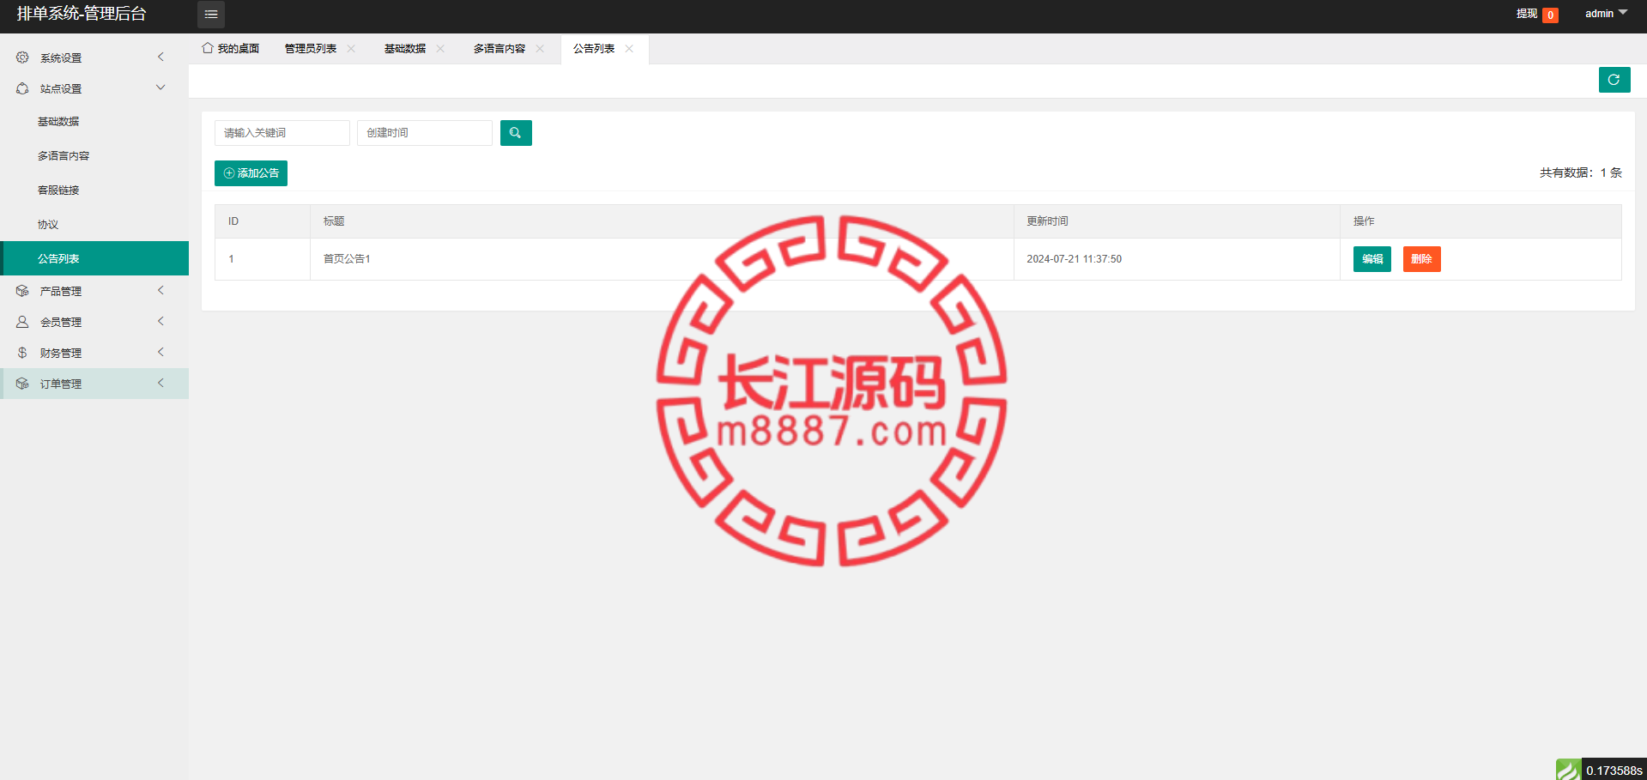Click the green refresh icon button
The image size is (1647, 780).
tap(1614, 80)
